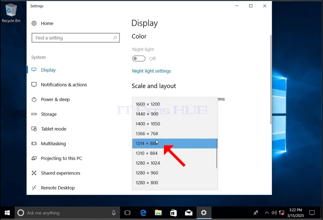Screen dimensions: 323x220
Task: Open Notifications & actions settings
Action: (64, 85)
